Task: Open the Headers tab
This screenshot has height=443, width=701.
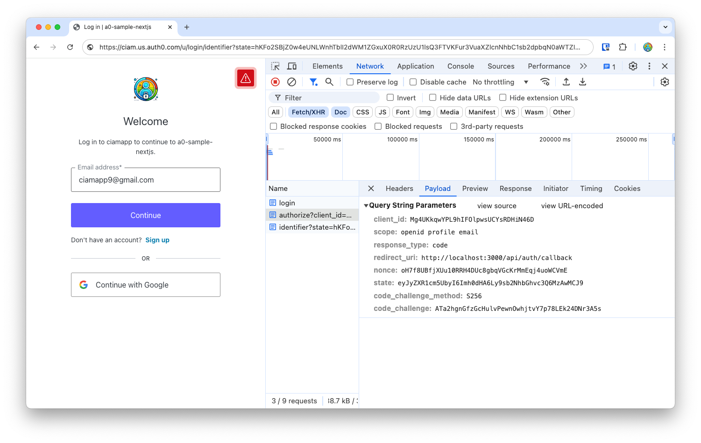Action: pos(399,189)
